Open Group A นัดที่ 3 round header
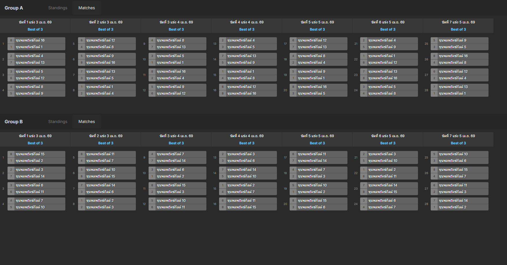This screenshot has width=507, height=265. pos(176,22)
